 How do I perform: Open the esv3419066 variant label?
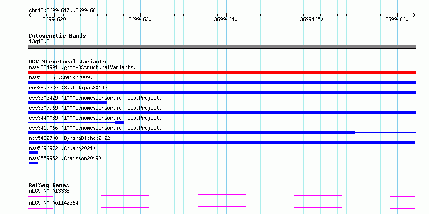pos(95,128)
